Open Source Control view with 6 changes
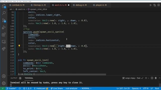 click(x=4, y=20)
